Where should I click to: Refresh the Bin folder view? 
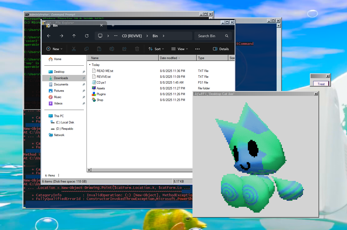click(x=87, y=36)
